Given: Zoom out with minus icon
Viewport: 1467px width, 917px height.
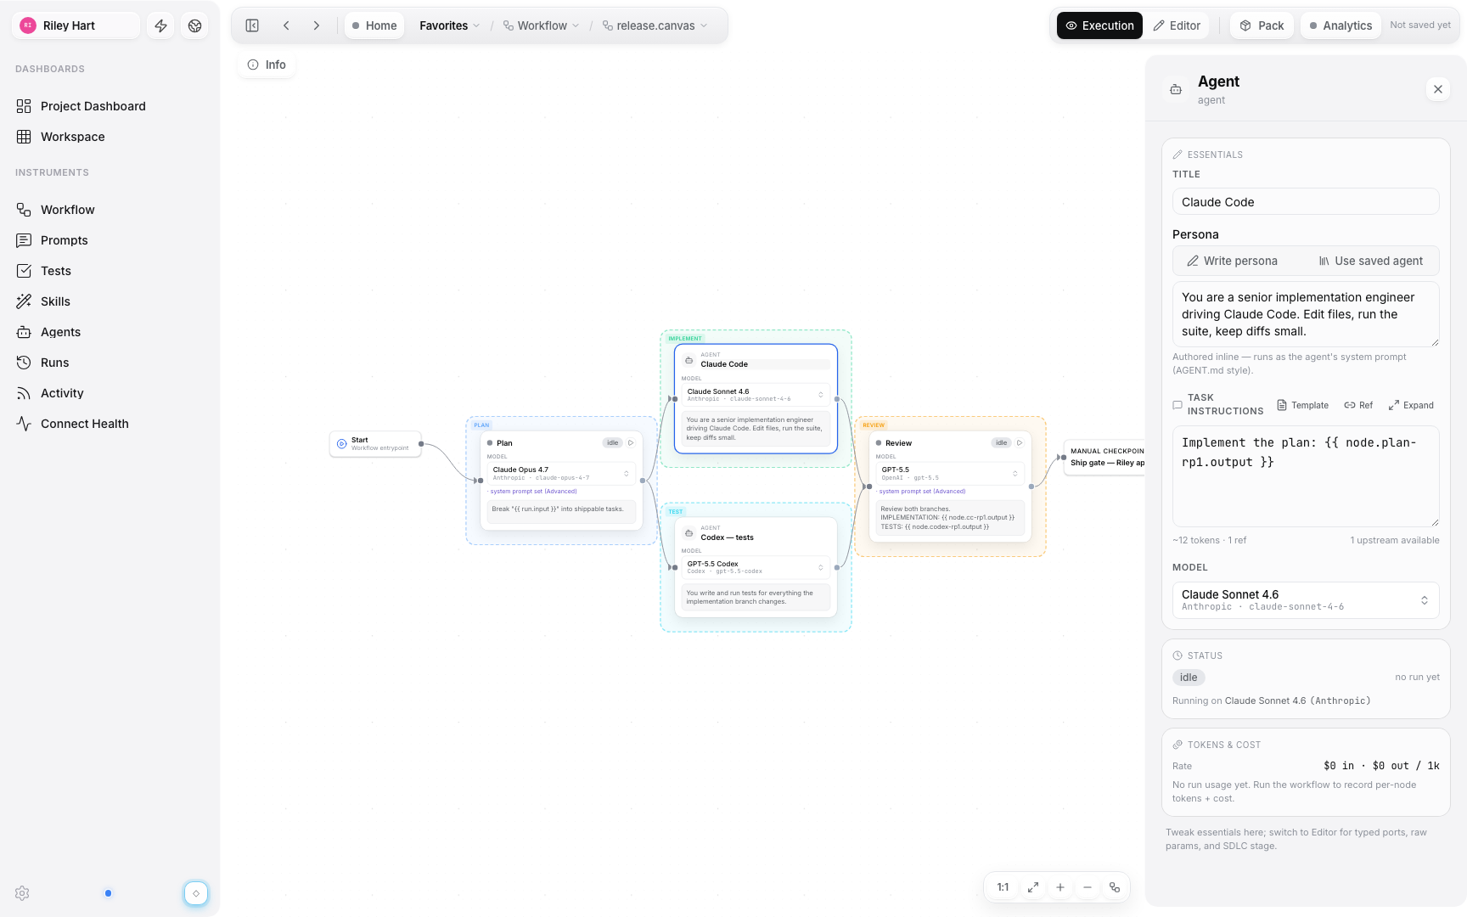Looking at the screenshot, I should tap(1088, 887).
